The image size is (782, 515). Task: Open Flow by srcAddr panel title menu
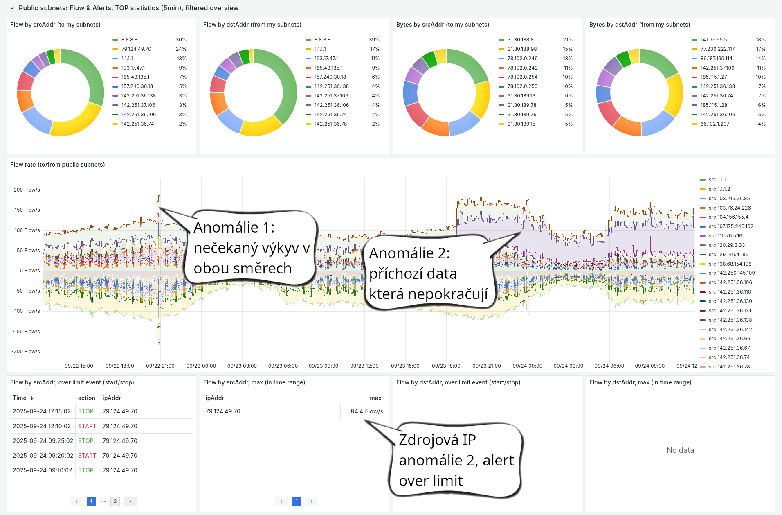55,25
